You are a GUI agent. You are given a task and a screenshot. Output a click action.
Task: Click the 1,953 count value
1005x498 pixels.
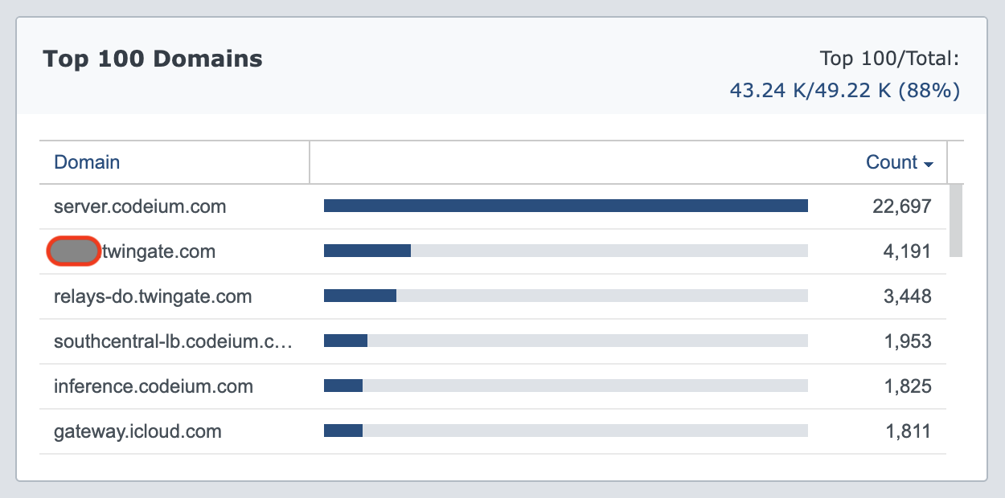pos(907,341)
